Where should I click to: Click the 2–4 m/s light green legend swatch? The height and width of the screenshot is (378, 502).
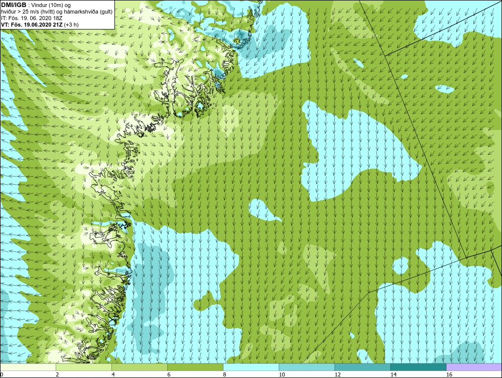tap(84, 367)
